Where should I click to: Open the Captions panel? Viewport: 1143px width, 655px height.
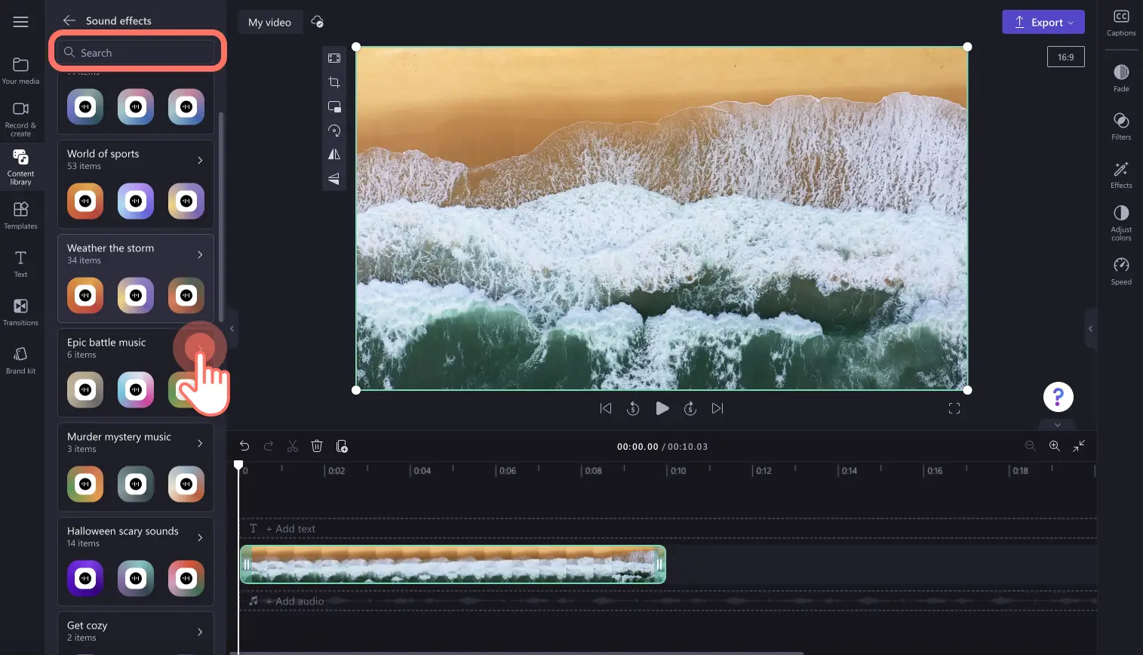[x=1121, y=23]
